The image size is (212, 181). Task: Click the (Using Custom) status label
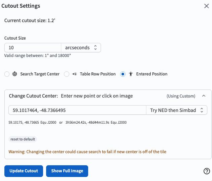tap(181, 96)
